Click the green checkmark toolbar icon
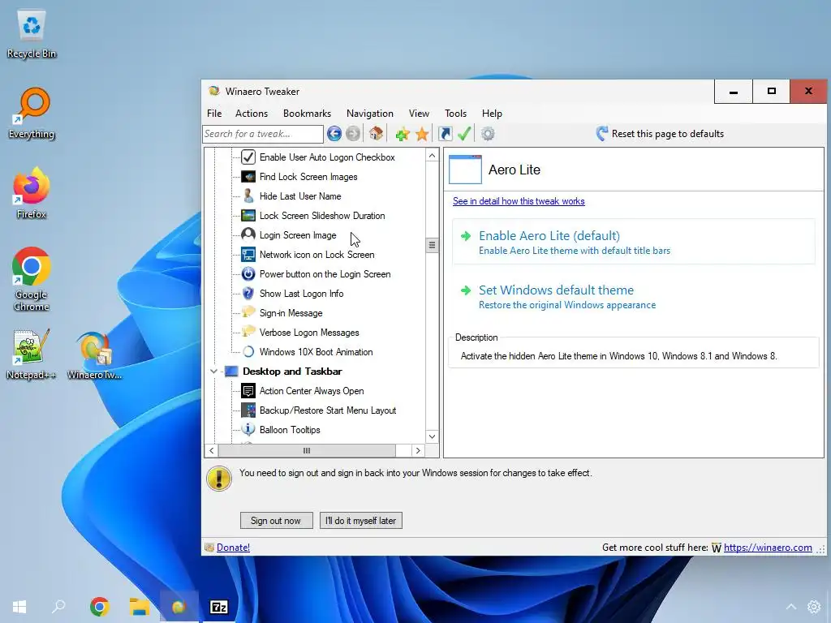The height and width of the screenshot is (623, 831). coord(464,134)
